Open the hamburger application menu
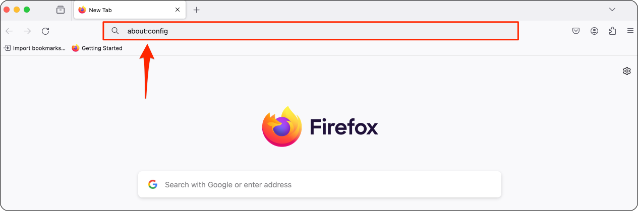The width and height of the screenshot is (638, 211). click(x=630, y=31)
